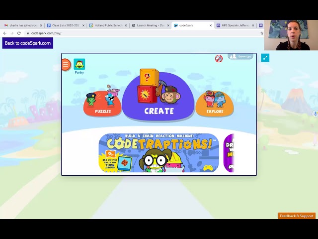The image size is (318, 239).
Task: Open the orange hamburger menu
Action: (66, 65)
